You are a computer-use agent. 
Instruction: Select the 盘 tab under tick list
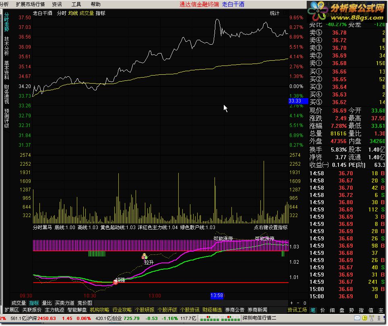point(342,310)
